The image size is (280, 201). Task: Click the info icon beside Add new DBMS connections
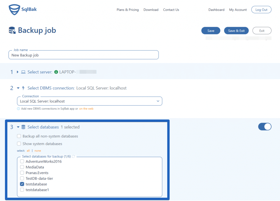[18, 109]
